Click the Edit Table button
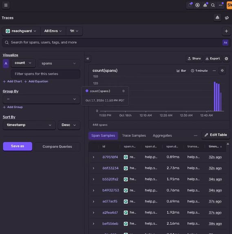Screen dimensions: 232x234 point(216,135)
